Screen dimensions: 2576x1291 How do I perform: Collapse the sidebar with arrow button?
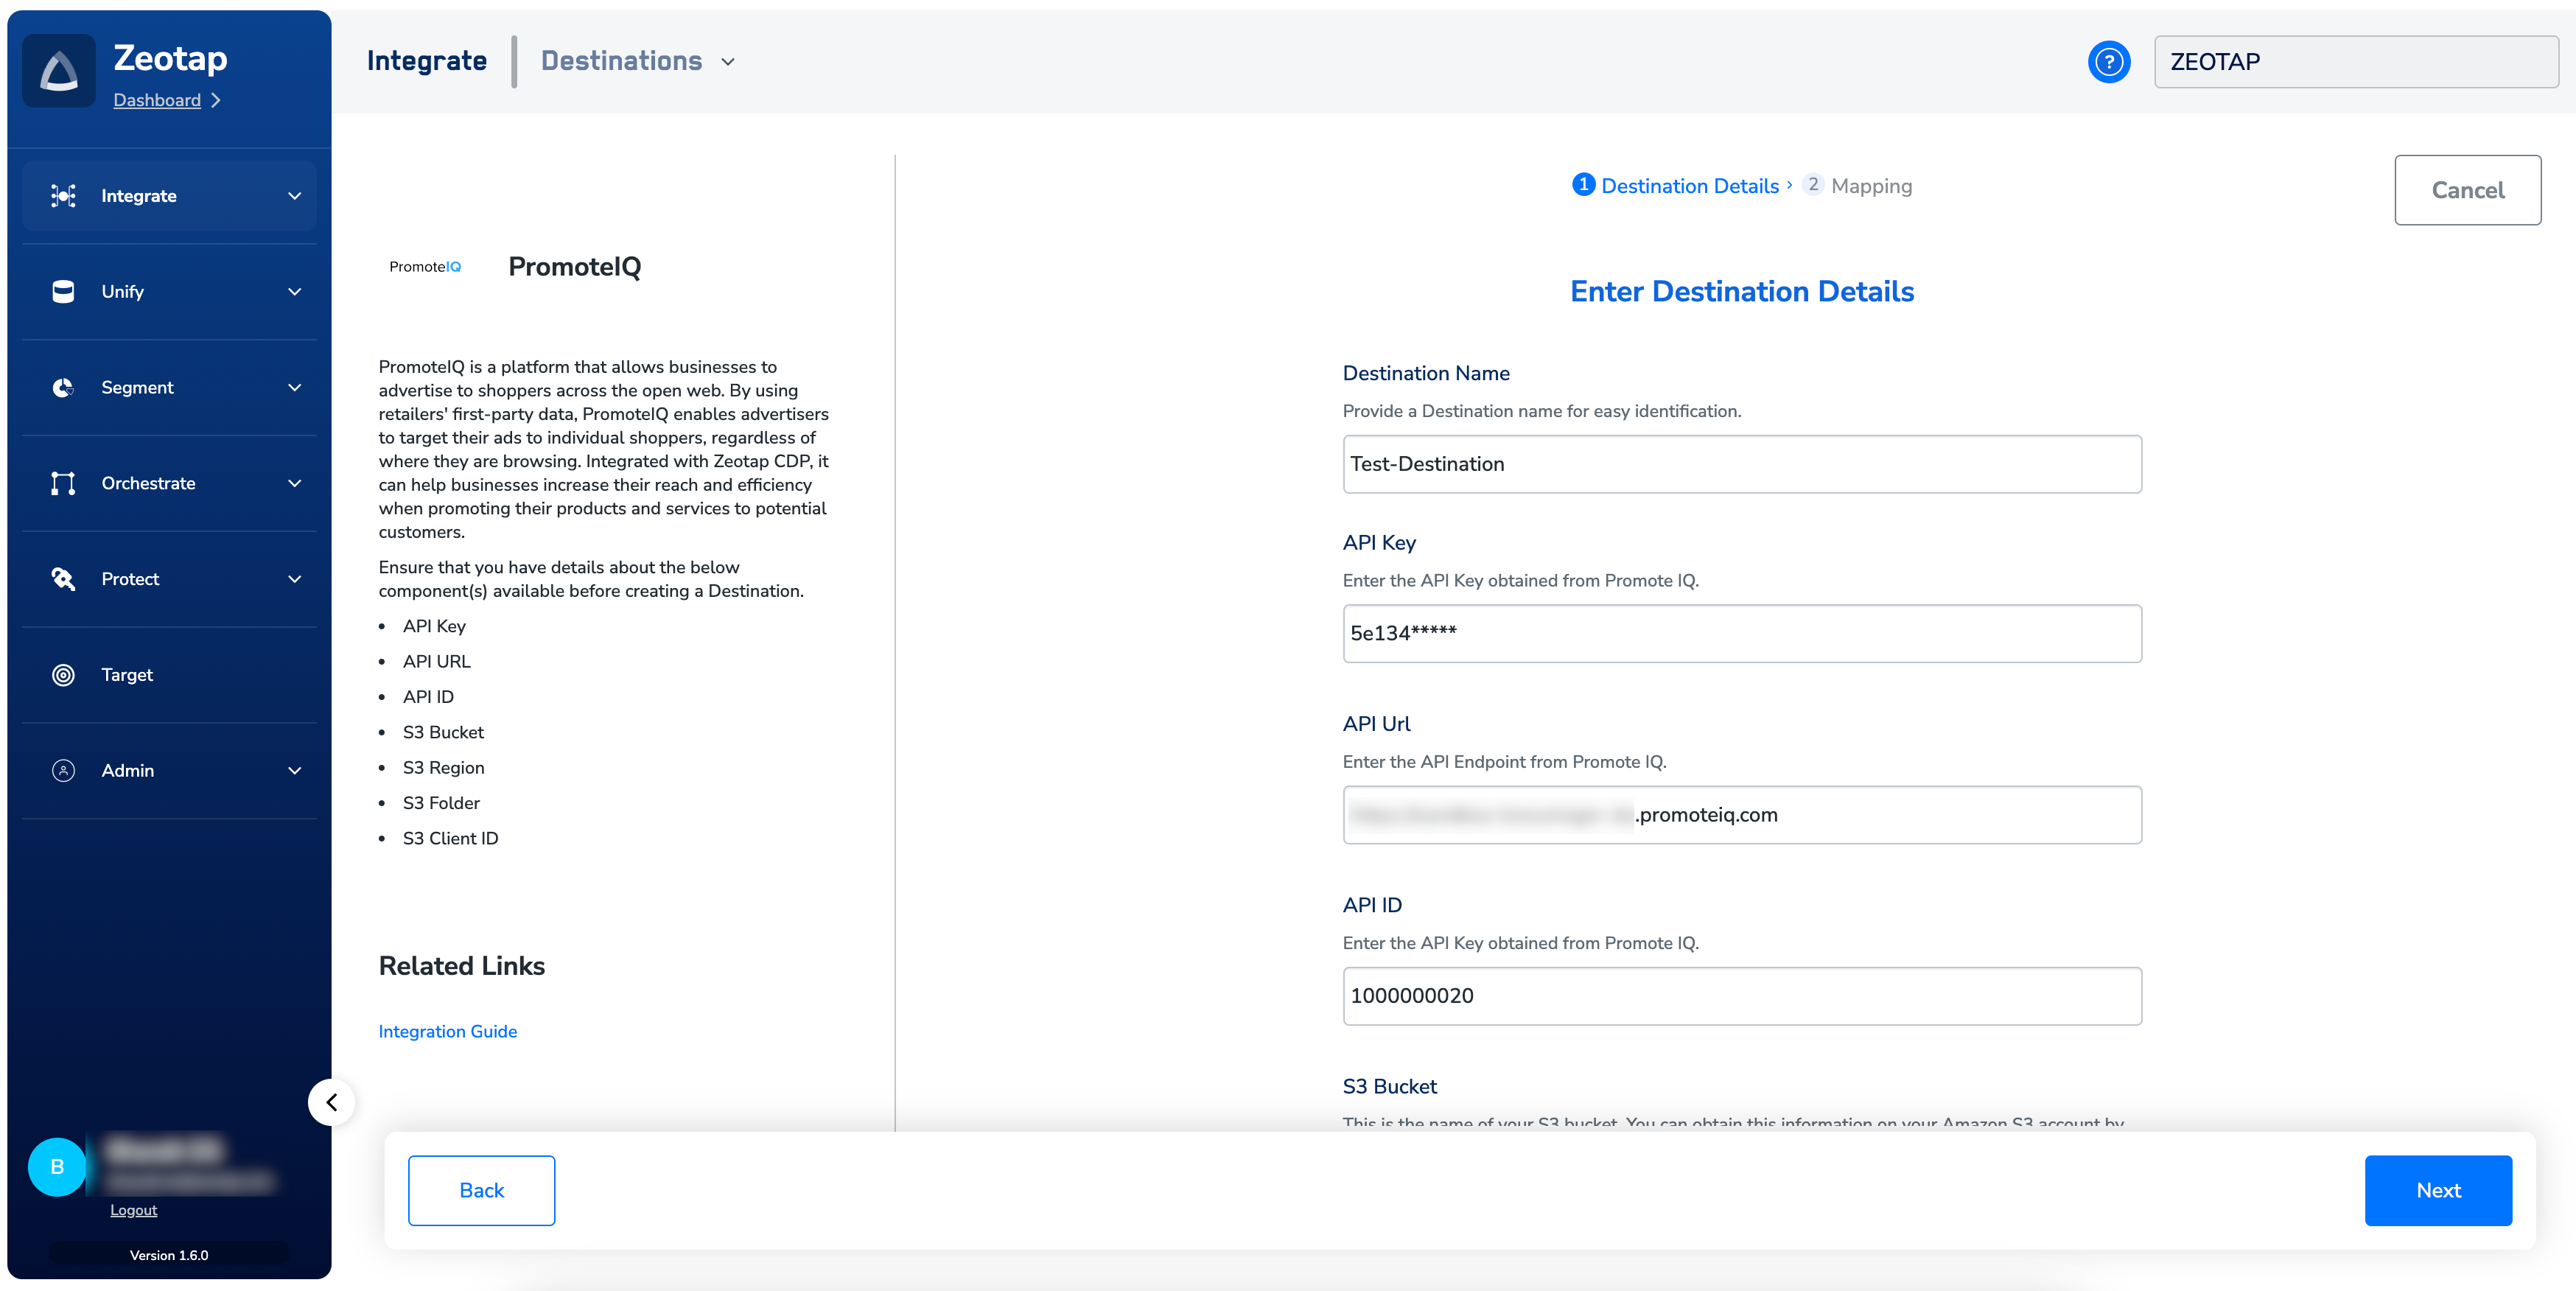point(332,1102)
